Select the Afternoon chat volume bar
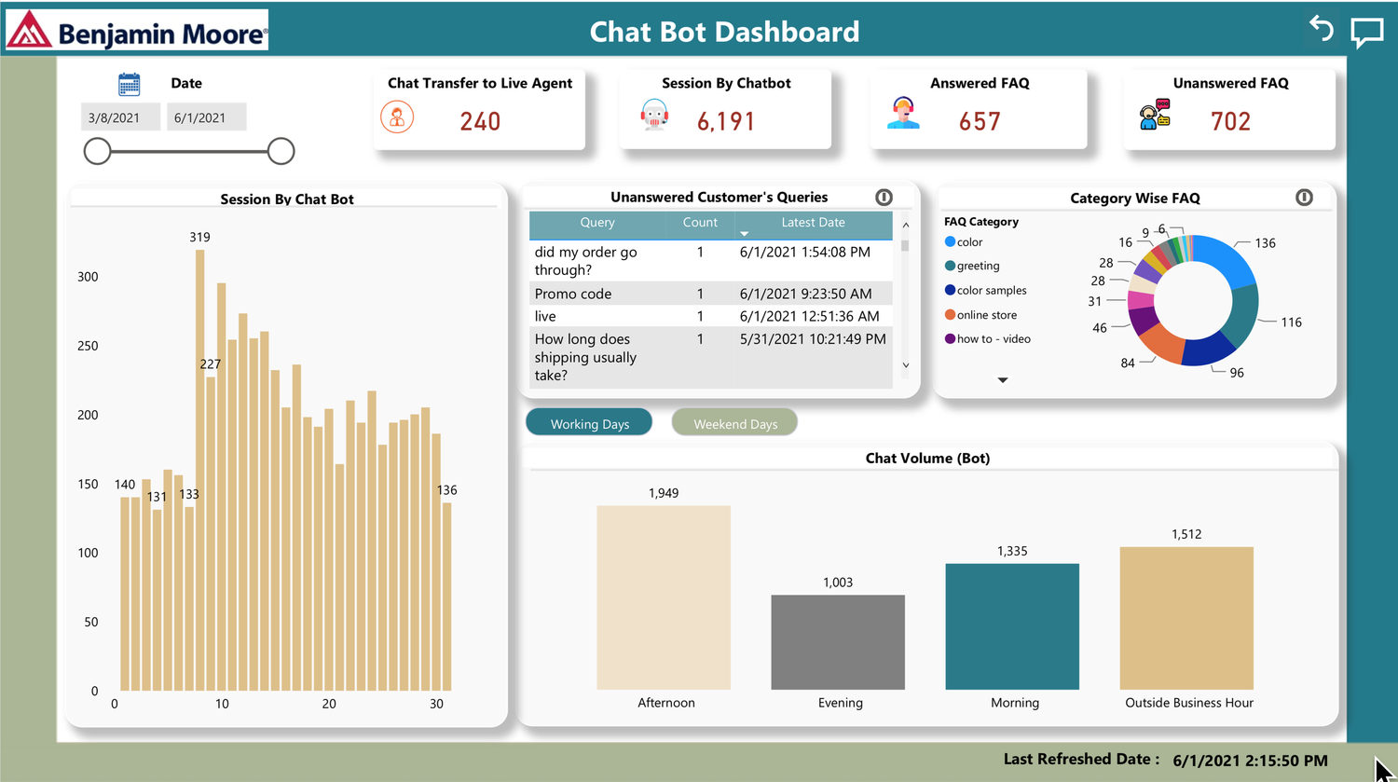 click(664, 597)
